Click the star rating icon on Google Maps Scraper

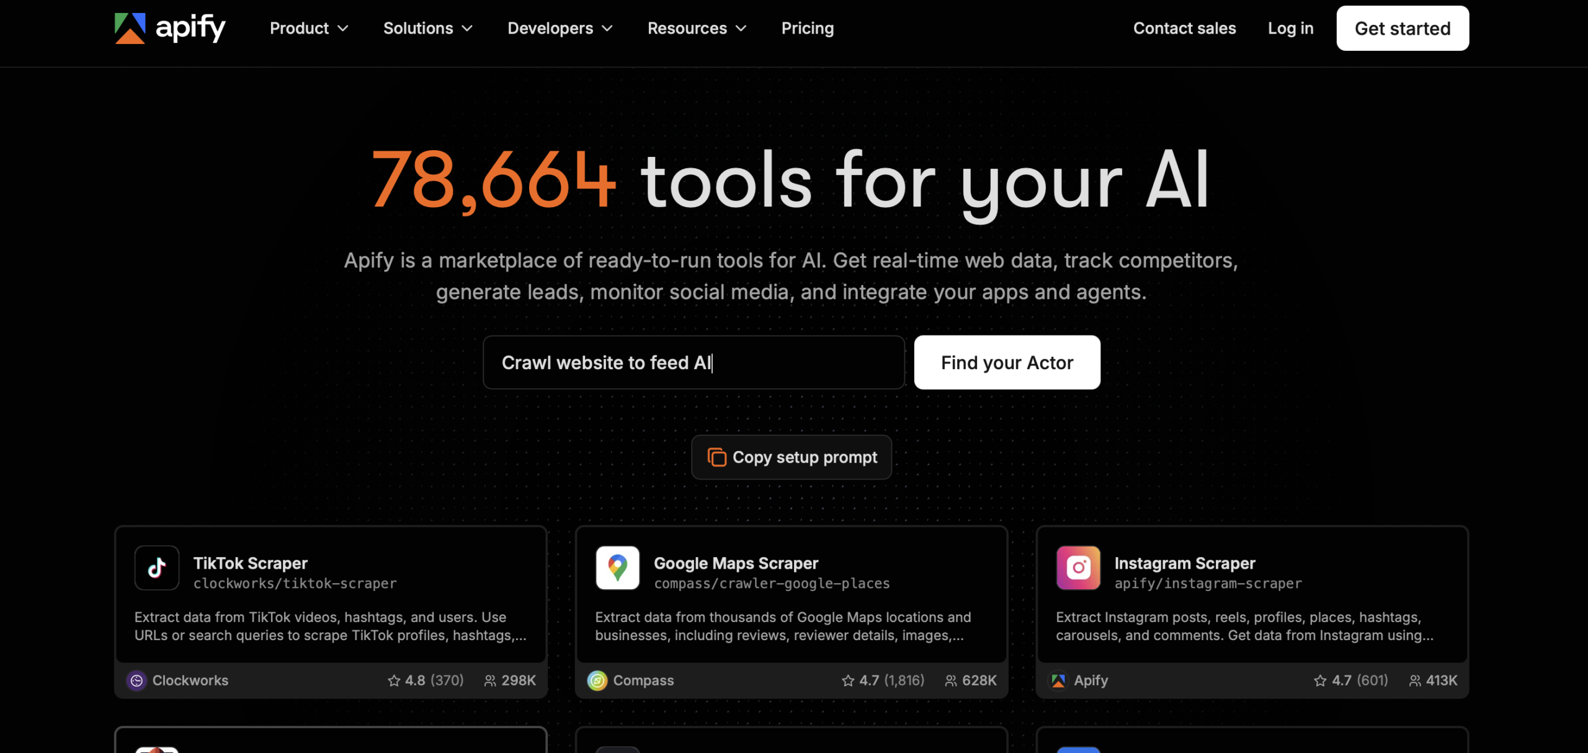pyautogui.click(x=848, y=680)
